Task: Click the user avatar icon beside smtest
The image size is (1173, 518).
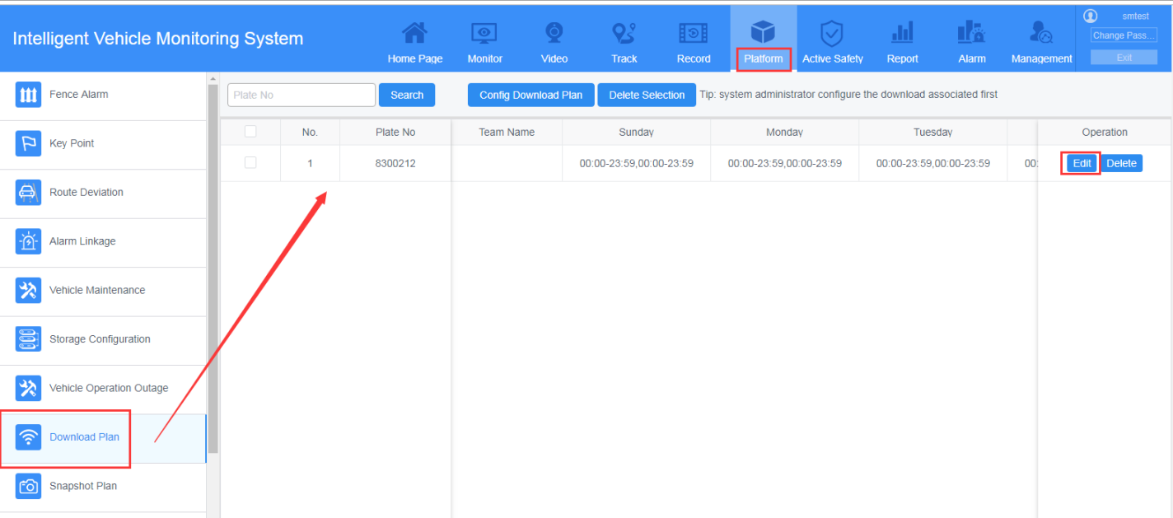Action: click(1091, 16)
